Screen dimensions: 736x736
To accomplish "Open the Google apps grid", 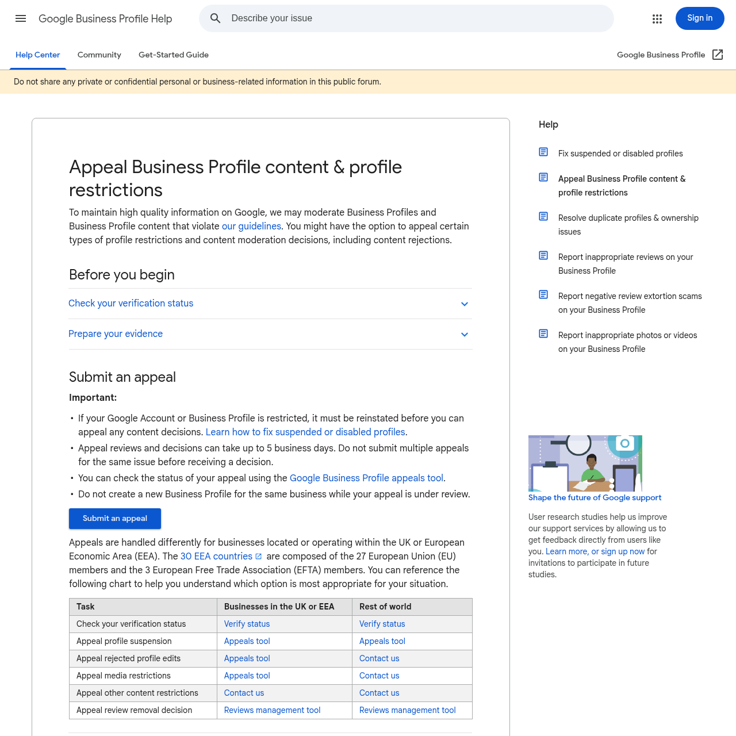I will pos(657,18).
